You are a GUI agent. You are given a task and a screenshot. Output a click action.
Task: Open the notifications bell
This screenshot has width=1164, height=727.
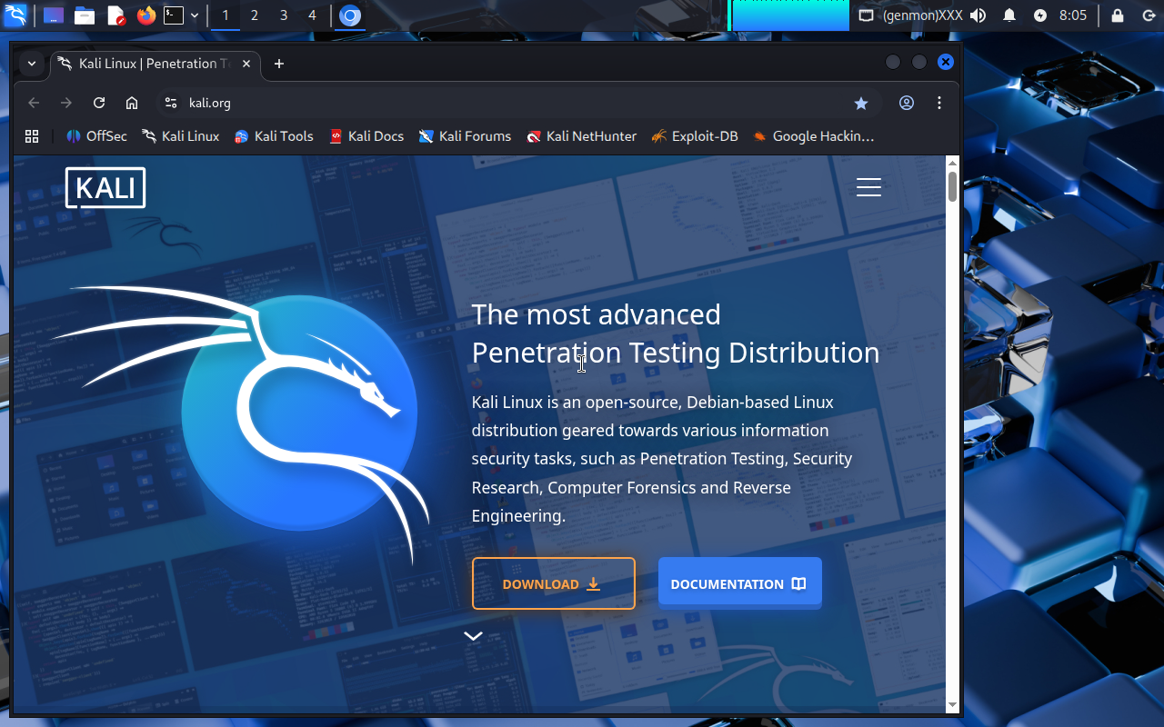(1009, 15)
